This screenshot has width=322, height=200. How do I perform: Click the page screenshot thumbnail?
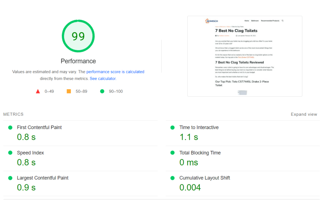tap(245, 56)
